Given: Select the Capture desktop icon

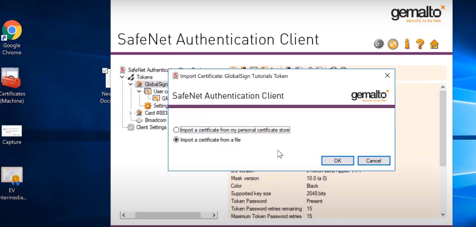Looking at the screenshot, I should pos(12,135).
